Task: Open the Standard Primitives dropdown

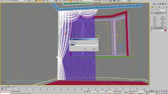Action: [x=159, y=10]
